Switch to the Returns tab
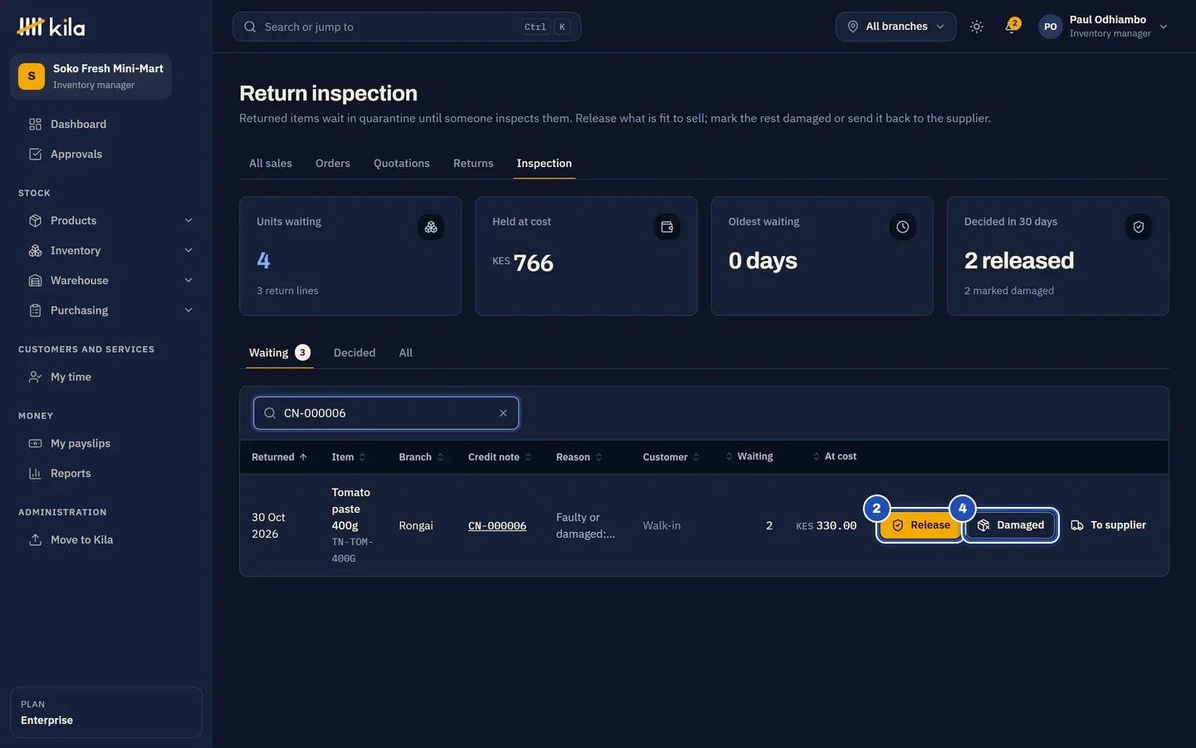 [x=473, y=163]
